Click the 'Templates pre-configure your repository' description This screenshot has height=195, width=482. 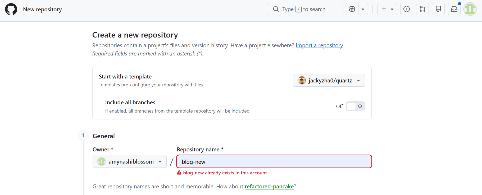pos(152,85)
